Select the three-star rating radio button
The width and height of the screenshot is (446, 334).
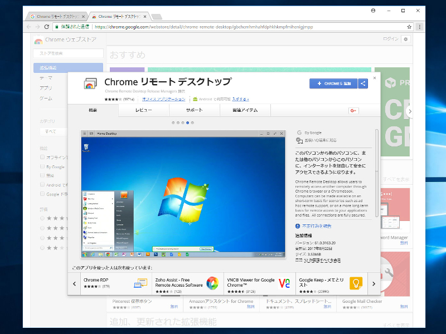pos(42,238)
